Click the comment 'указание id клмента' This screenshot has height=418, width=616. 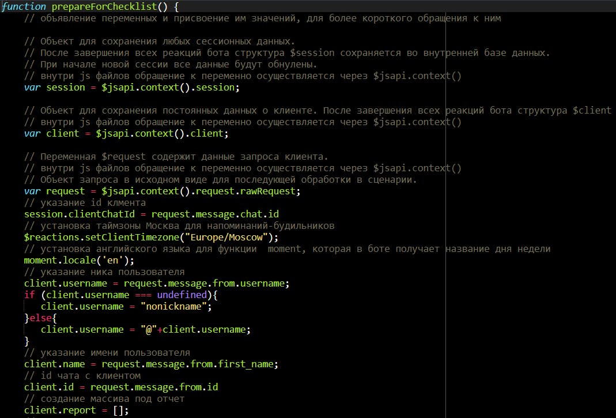(85, 203)
